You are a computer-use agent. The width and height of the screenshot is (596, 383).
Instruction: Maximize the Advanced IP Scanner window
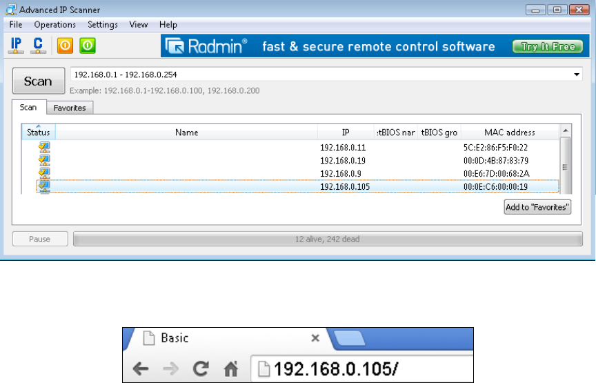pos(557,10)
